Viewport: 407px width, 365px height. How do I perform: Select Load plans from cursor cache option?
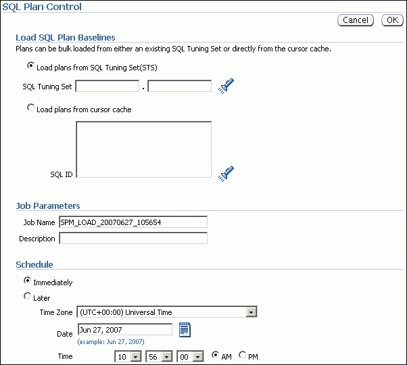30,108
